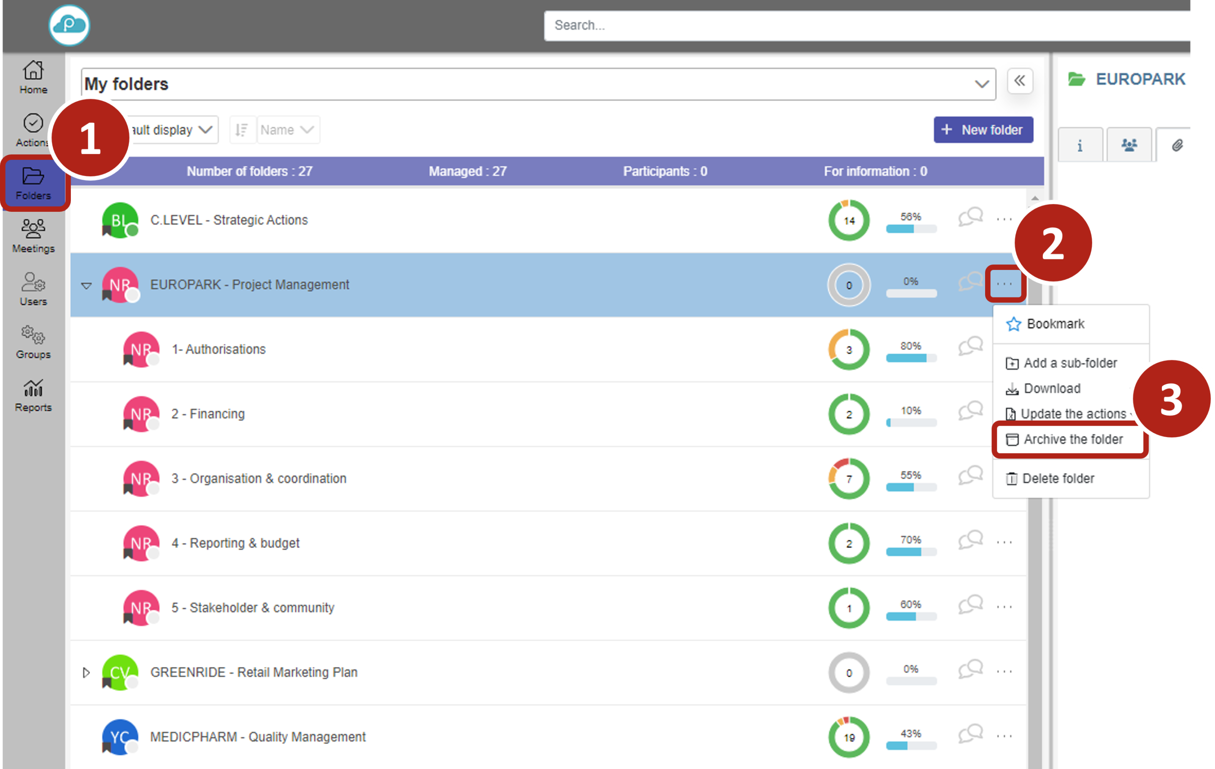Screen dimensions: 1215x769
Task: Collapse folder list with double-chevron button
Action: (x=1020, y=81)
